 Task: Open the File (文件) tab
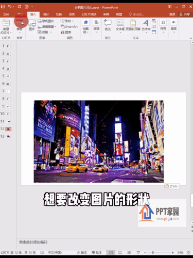point(6,14)
